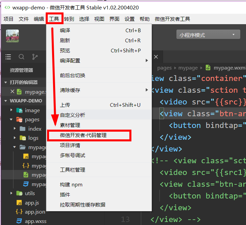Select 插件 menu entry
The height and width of the screenshot is (225, 246).
(x=99, y=194)
